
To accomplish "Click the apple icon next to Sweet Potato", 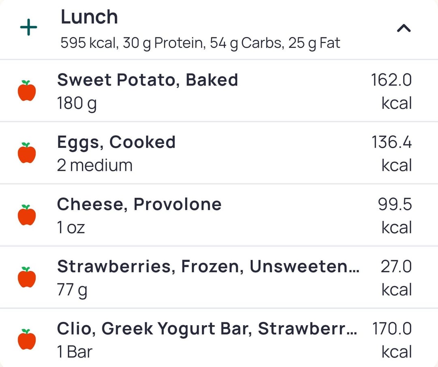I will (x=27, y=91).
